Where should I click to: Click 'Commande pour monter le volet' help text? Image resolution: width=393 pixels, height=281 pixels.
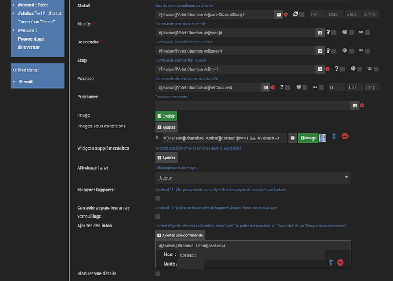[181, 24]
